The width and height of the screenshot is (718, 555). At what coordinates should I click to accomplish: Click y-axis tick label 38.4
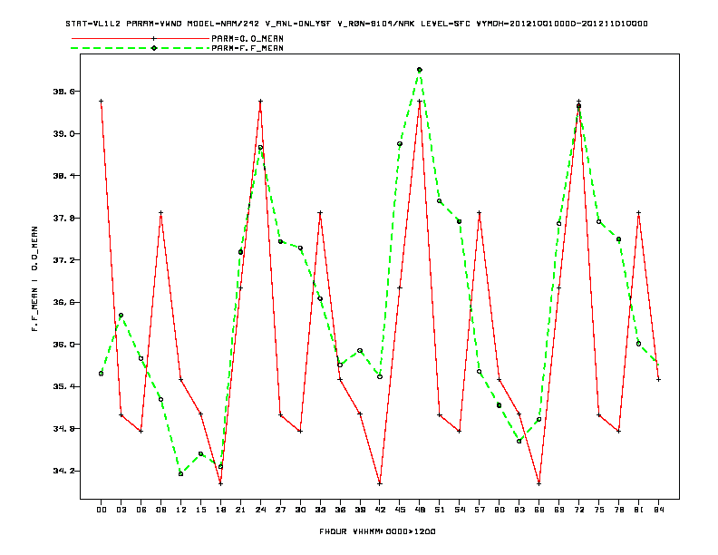point(63,176)
